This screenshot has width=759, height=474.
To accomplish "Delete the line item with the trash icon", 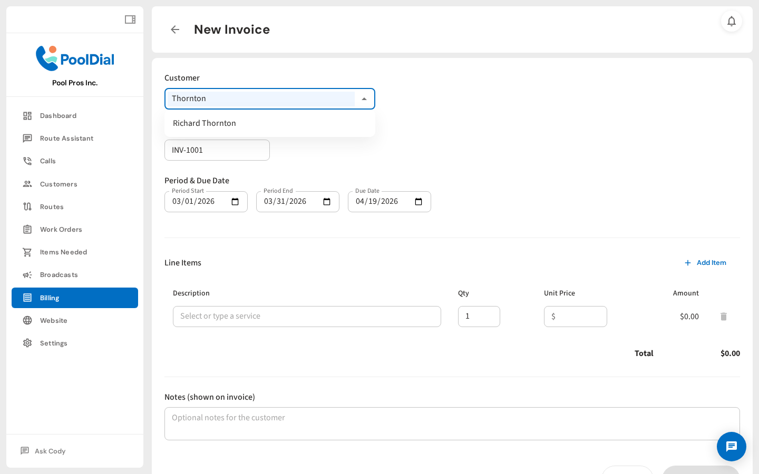I will coord(724,317).
